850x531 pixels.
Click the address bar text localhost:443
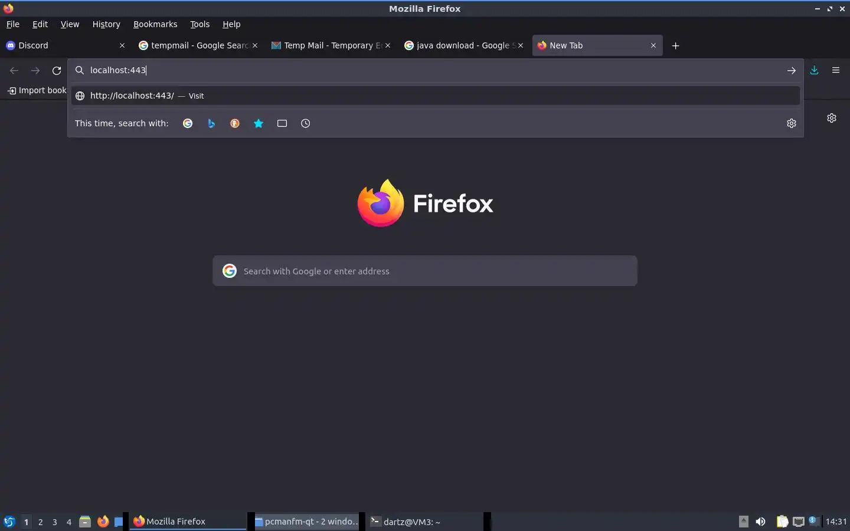[x=118, y=70]
